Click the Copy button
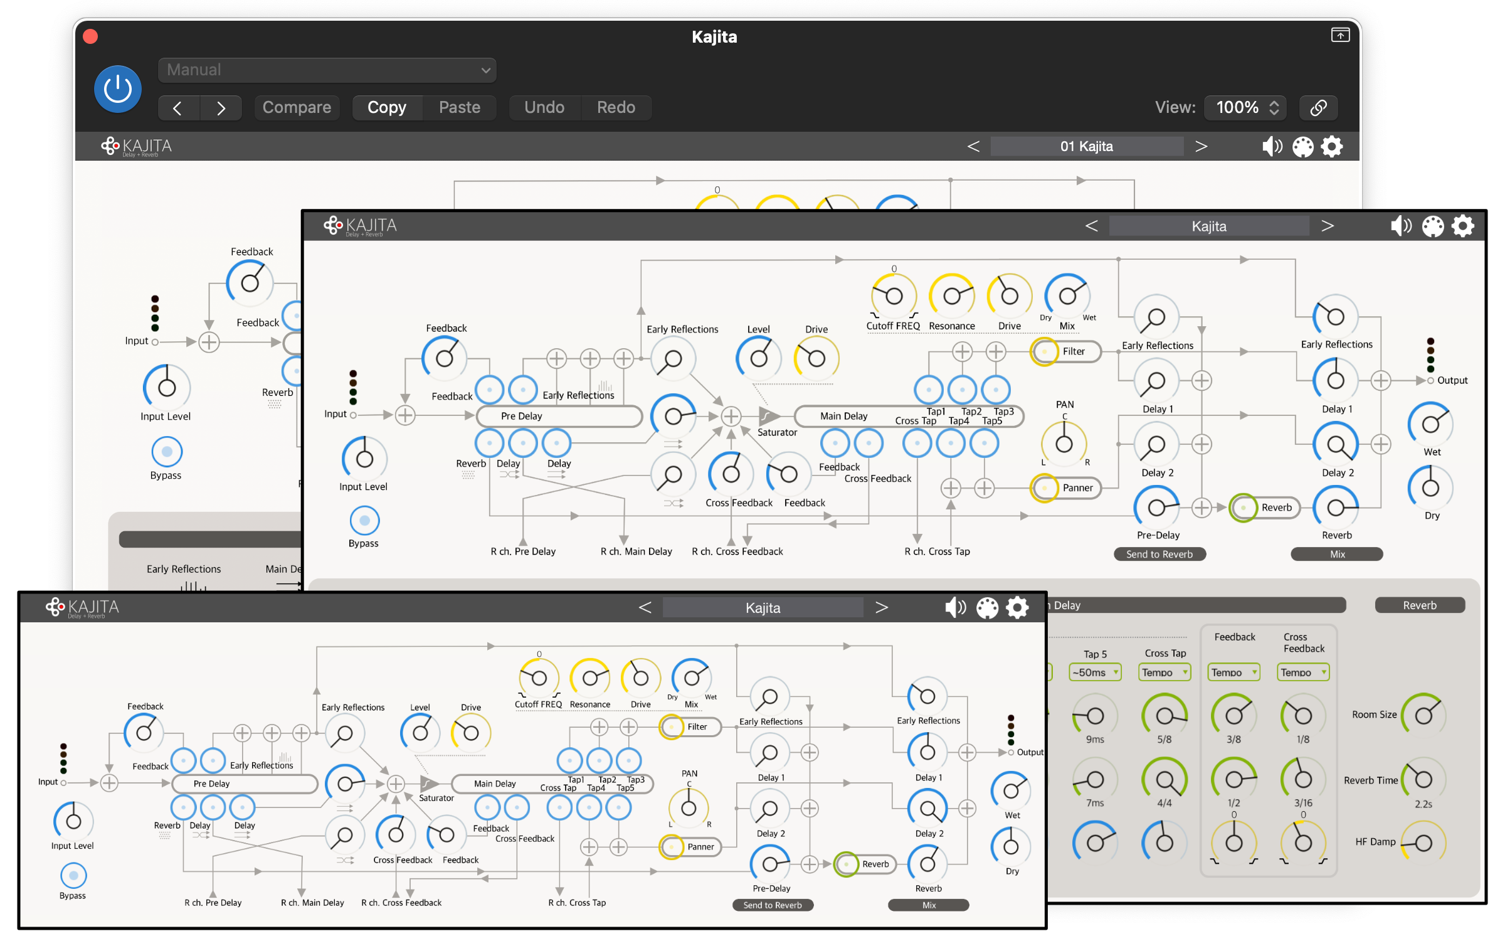The image size is (1505, 941). point(387,107)
